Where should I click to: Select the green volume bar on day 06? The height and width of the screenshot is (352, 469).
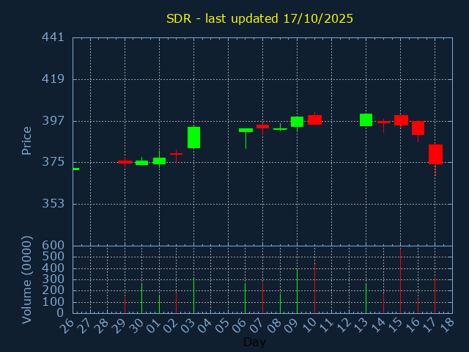point(245,298)
